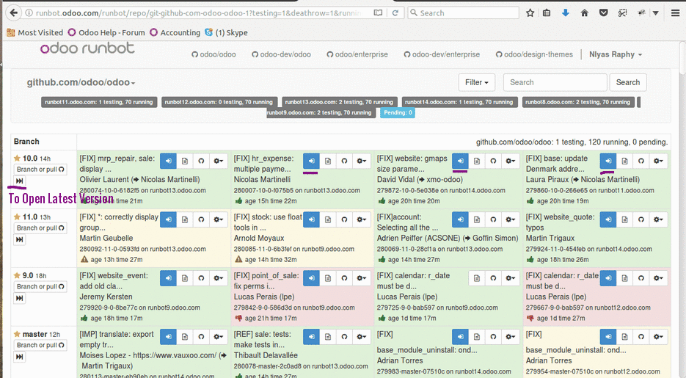Open the Filter dropdown

tap(476, 82)
